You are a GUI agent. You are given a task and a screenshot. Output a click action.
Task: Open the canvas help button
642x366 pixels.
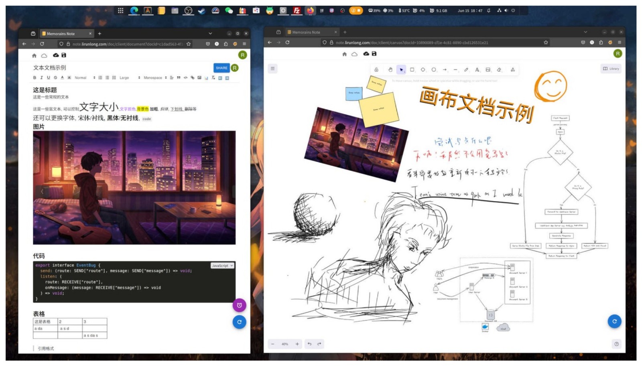pyautogui.click(x=616, y=344)
